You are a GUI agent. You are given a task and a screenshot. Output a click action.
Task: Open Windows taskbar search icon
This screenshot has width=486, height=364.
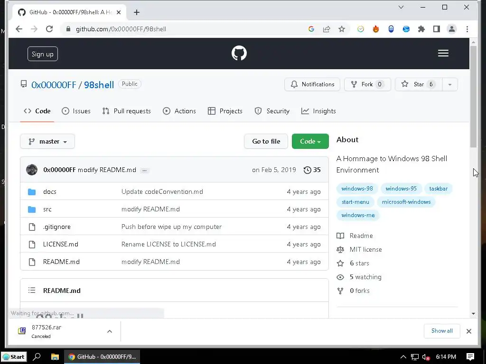point(37,356)
